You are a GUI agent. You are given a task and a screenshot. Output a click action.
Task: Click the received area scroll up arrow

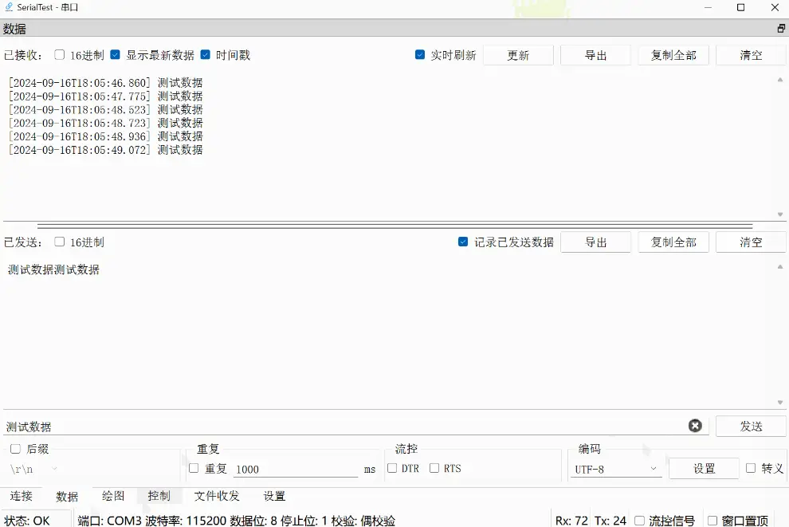click(780, 80)
